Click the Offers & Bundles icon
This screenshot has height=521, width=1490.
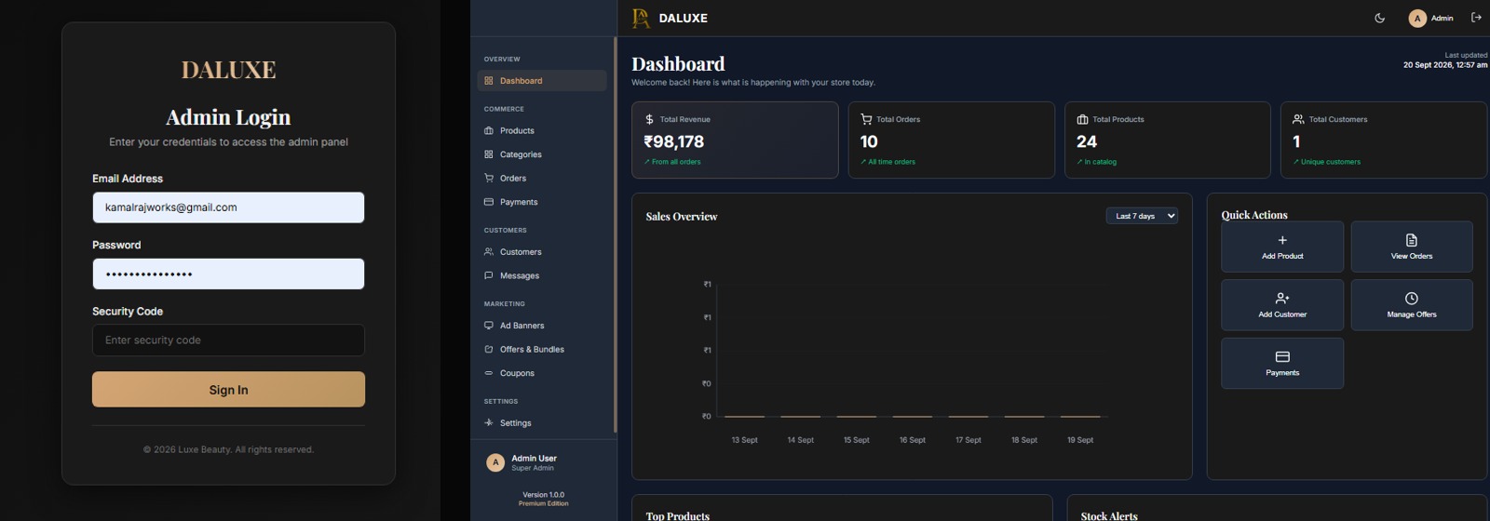pos(489,350)
